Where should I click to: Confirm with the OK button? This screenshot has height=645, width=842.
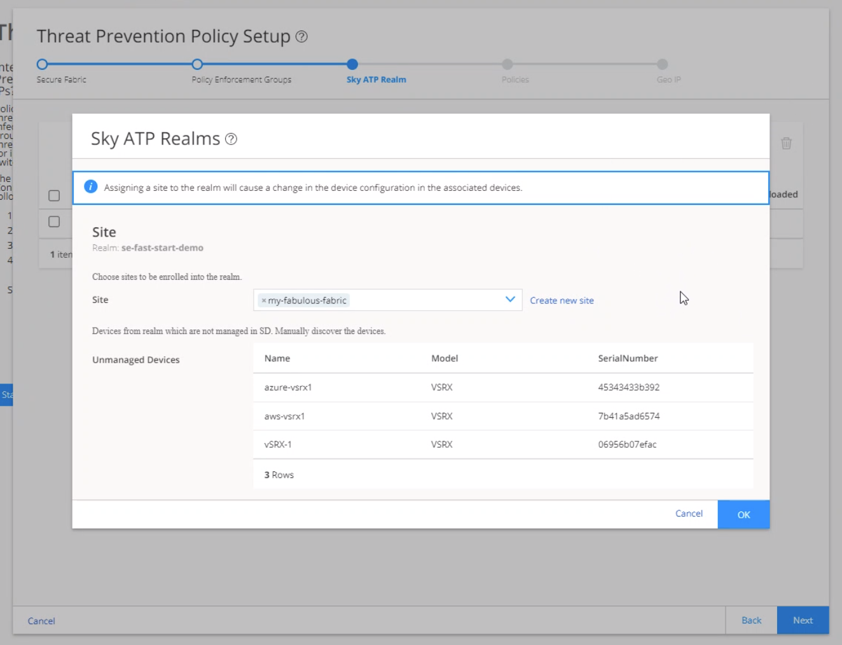(743, 514)
